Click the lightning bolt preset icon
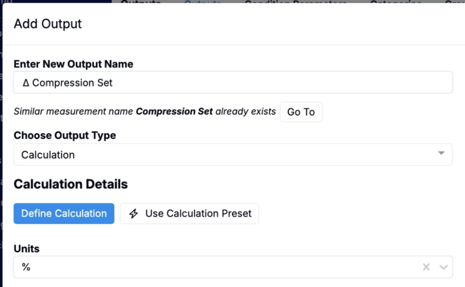465x287 pixels. tap(134, 214)
